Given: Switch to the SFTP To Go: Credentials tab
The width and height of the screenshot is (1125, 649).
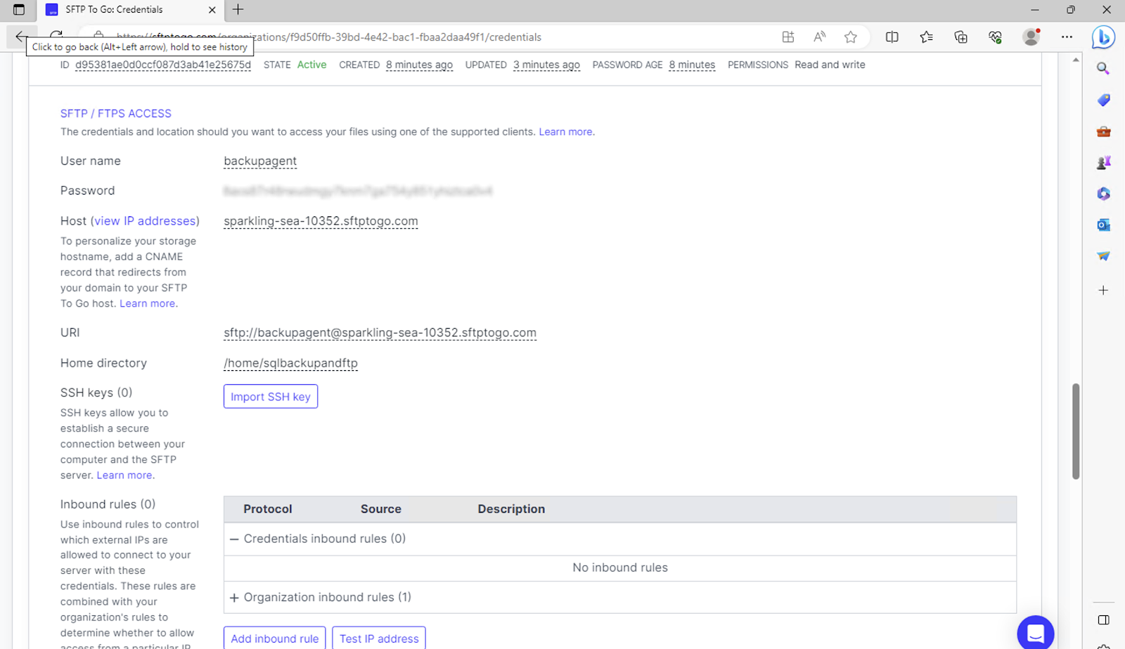Looking at the screenshot, I should (131, 10).
